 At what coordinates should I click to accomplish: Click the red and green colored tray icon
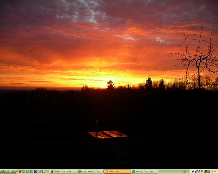point(205,171)
